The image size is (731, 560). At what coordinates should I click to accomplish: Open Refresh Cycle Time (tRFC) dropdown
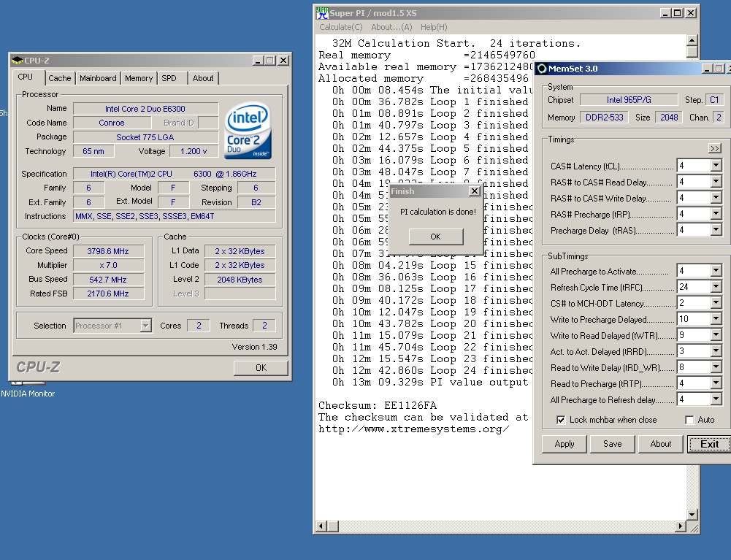[x=716, y=287]
